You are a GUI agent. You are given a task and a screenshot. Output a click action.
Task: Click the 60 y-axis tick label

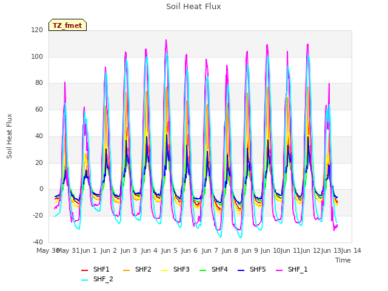[39, 109]
